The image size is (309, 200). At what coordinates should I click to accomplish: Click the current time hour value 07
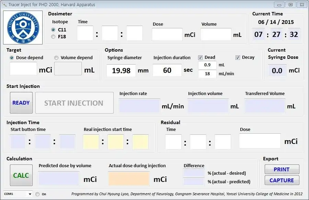pyautogui.click(x=259, y=34)
